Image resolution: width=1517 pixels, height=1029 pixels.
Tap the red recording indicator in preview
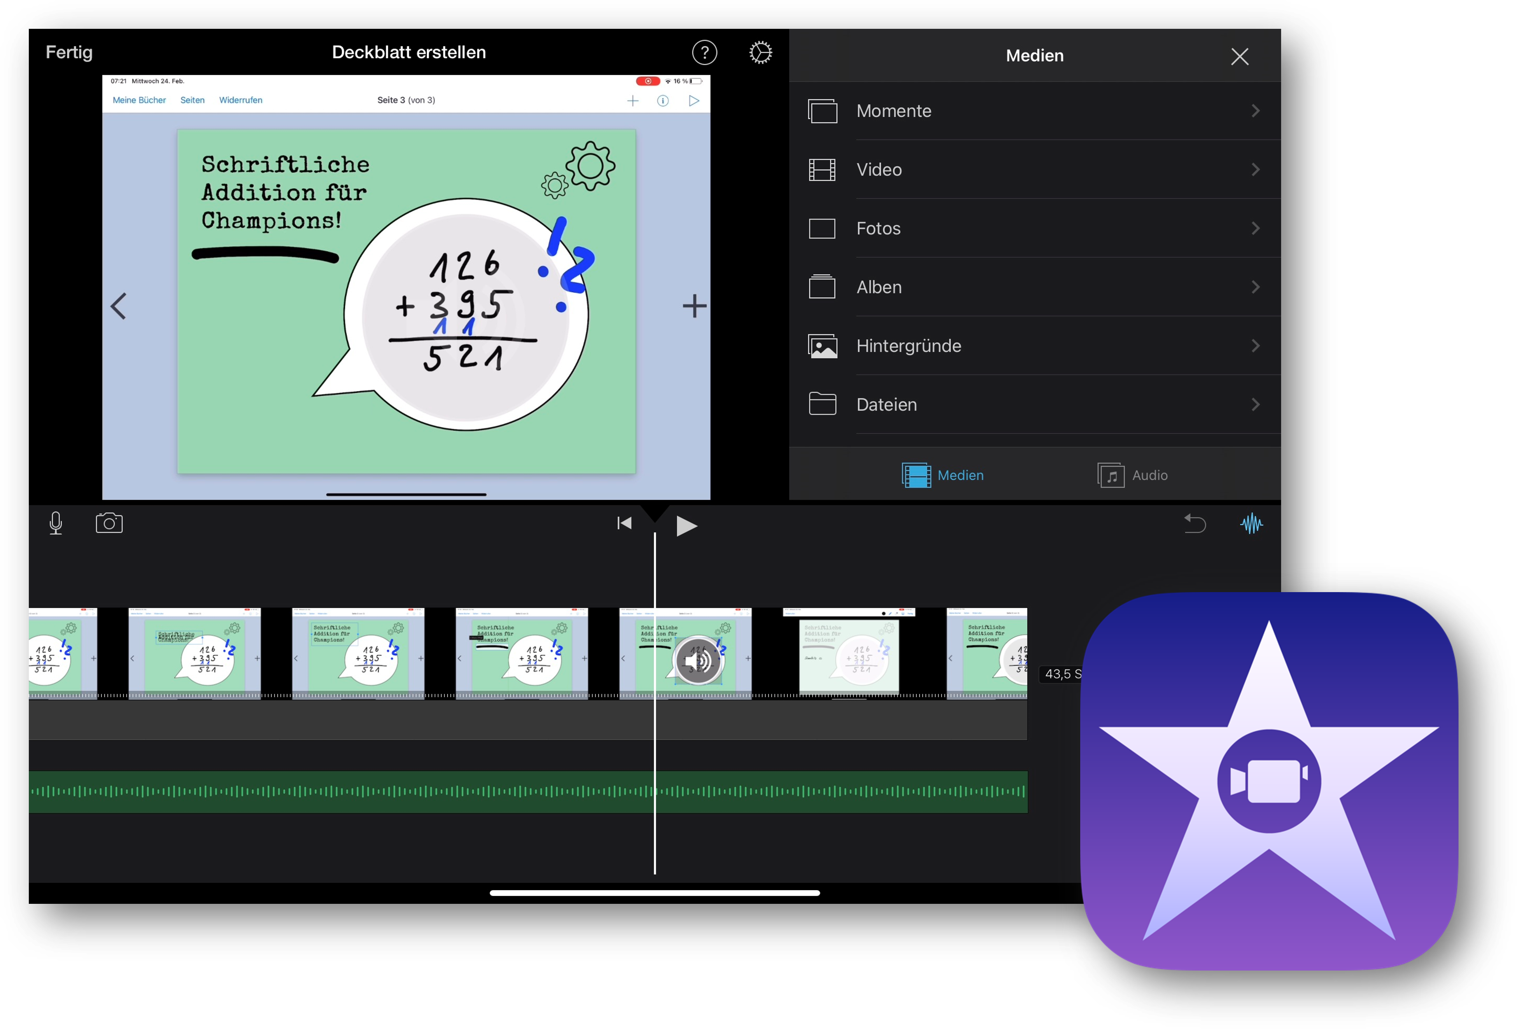[x=648, y=81]
